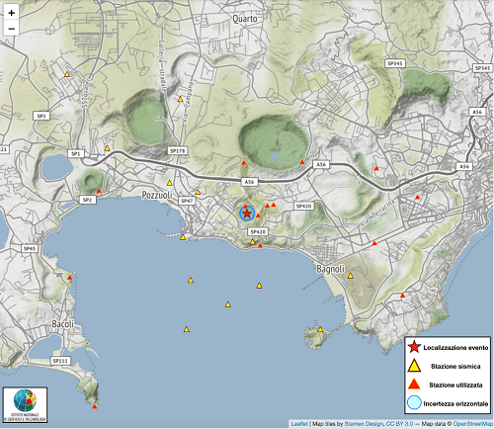Viewport: 494px width, 429px height.
Task: Select the red station at southern peninsula tip
Action: click(95, 406)
